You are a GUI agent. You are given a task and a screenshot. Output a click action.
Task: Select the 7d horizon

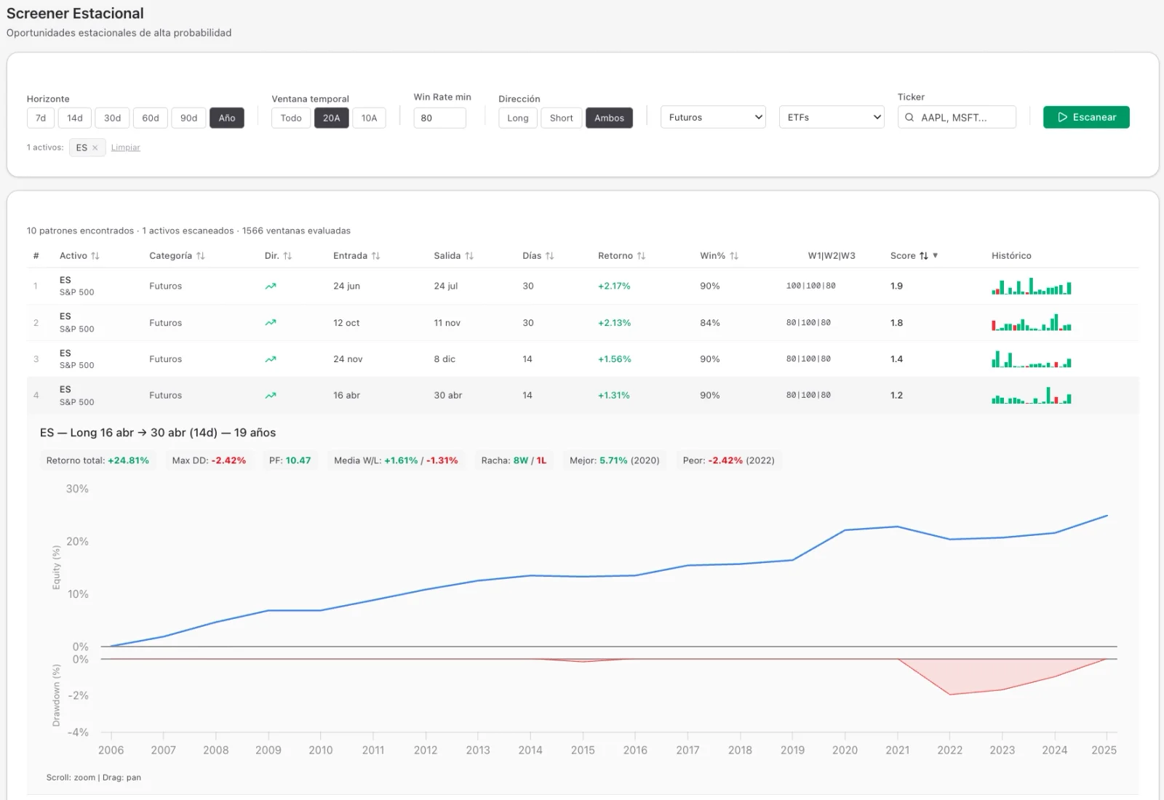click(x=41, y=118)
